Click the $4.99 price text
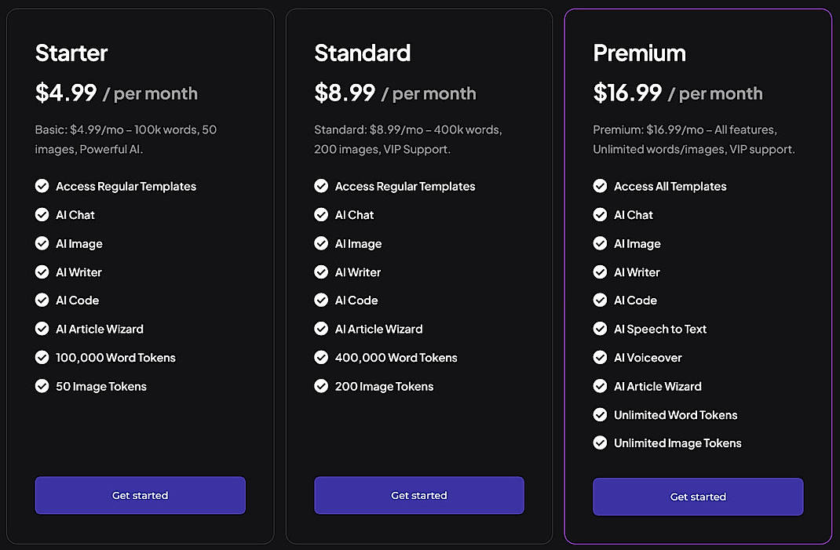The image size is (840, 550). click(67, 92)
